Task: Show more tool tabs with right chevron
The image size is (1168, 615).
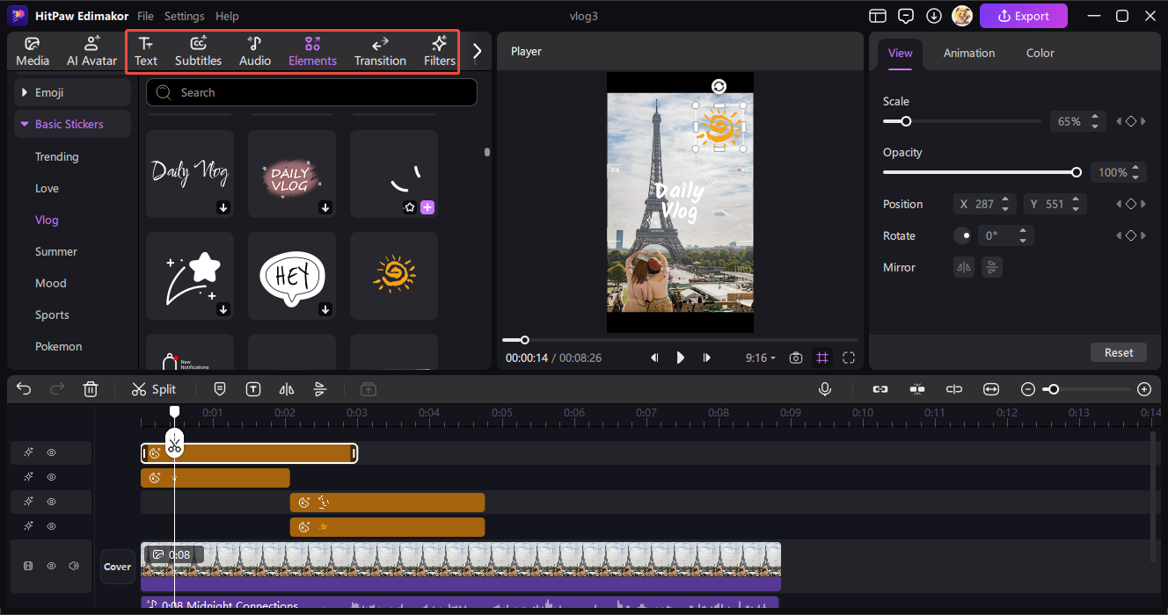Action: click(478, 51)
